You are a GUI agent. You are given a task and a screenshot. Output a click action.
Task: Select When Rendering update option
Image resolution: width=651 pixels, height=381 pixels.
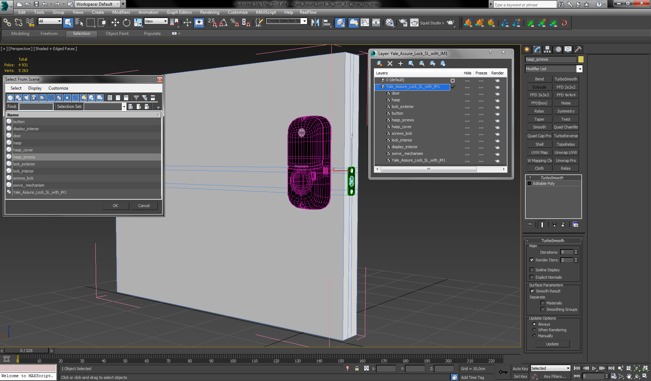[x=534, y=330]
